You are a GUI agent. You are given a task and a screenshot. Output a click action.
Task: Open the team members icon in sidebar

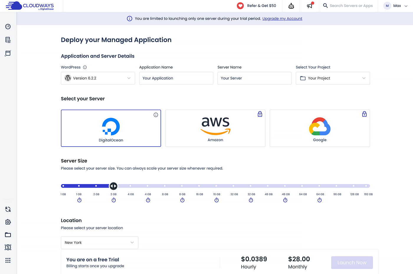tap(8, 209)
